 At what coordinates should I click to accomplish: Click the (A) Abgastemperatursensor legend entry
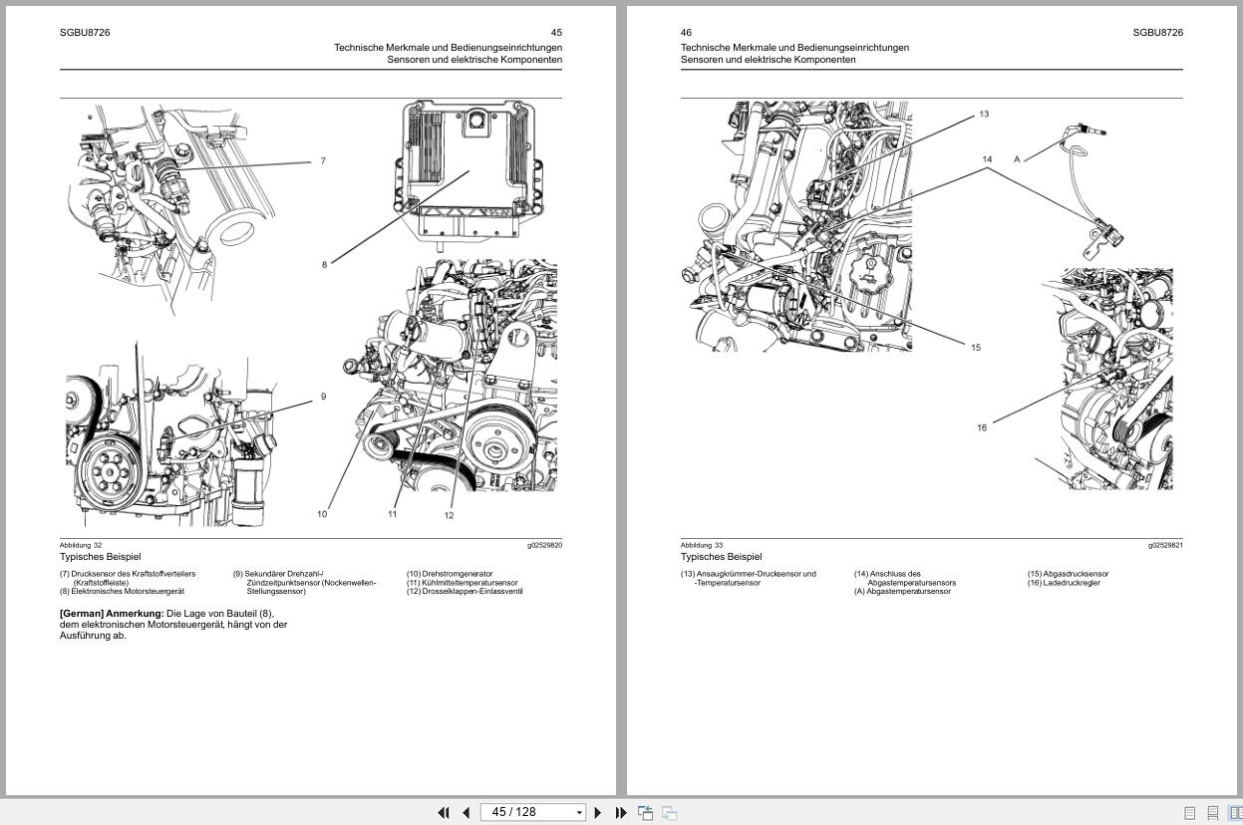902,592
